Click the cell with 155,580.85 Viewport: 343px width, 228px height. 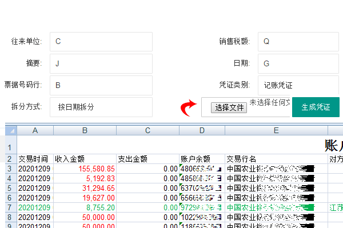tap(85, 169)
